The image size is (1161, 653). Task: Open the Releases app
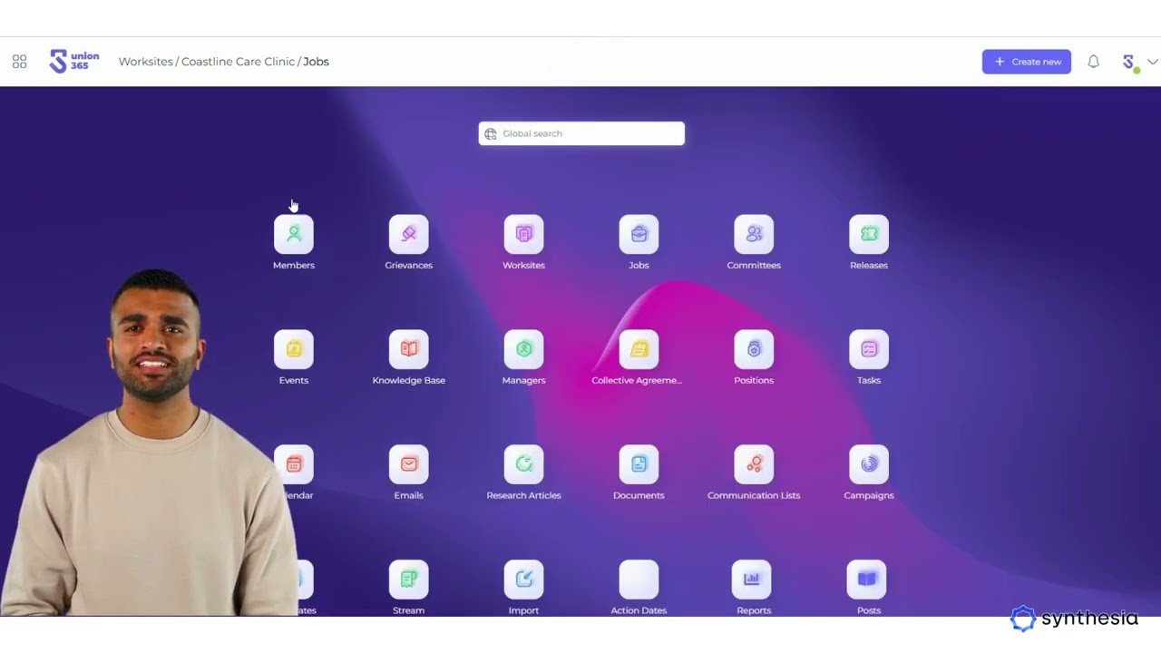pos(869,235)
